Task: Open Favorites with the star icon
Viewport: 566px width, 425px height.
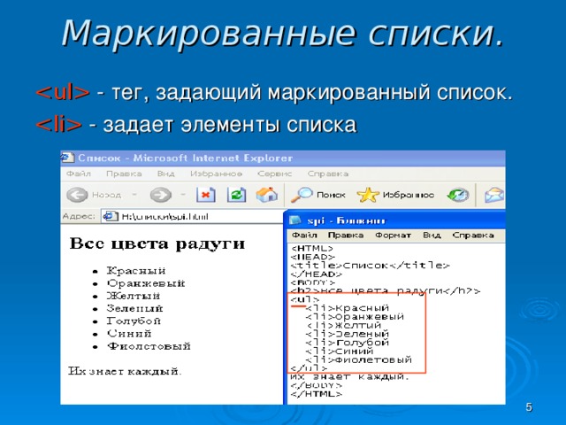Action: [368, 195]
